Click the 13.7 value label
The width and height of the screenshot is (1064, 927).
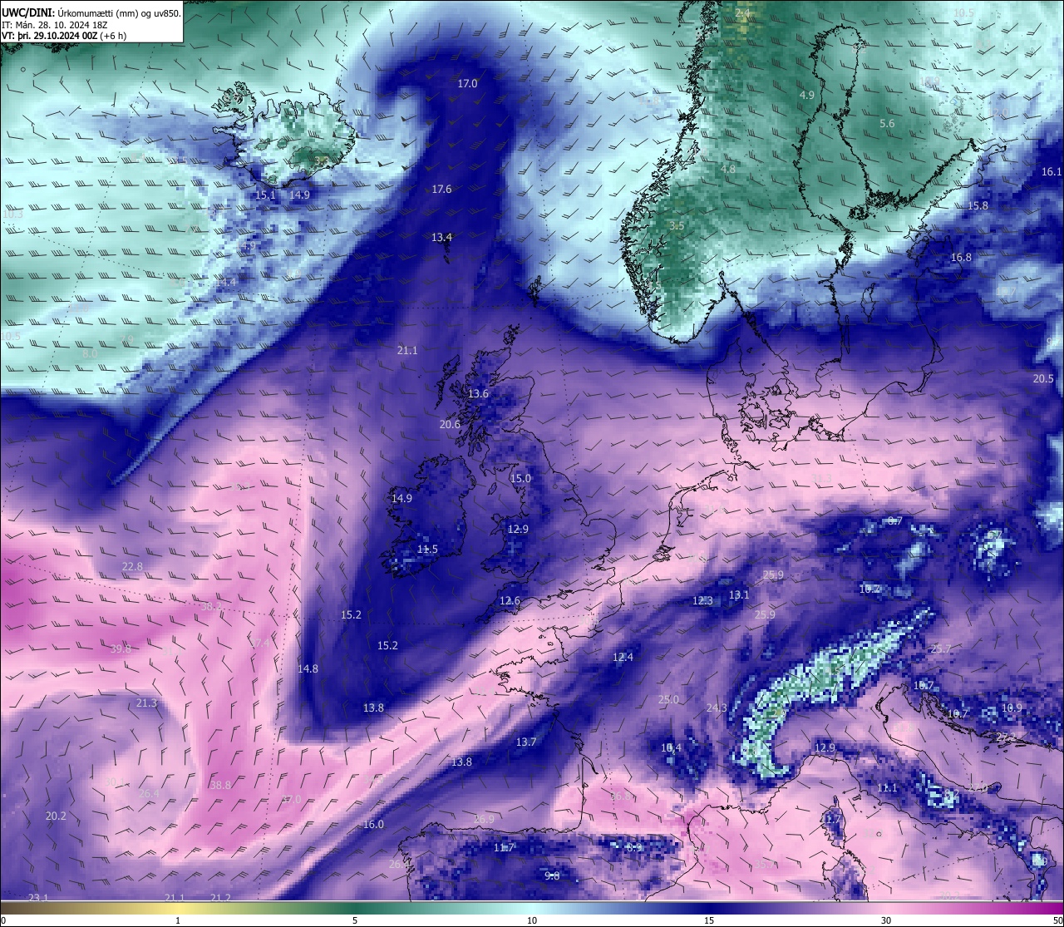pos(526,742)
